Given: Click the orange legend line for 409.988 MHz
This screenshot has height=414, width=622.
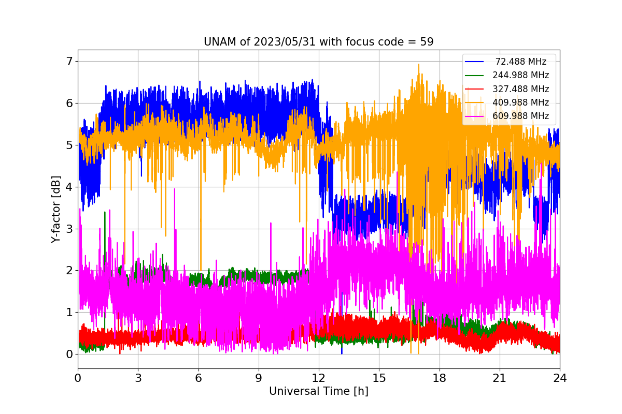Looking at the screenshot, I should pyautogui.click(x=475, y=102).
